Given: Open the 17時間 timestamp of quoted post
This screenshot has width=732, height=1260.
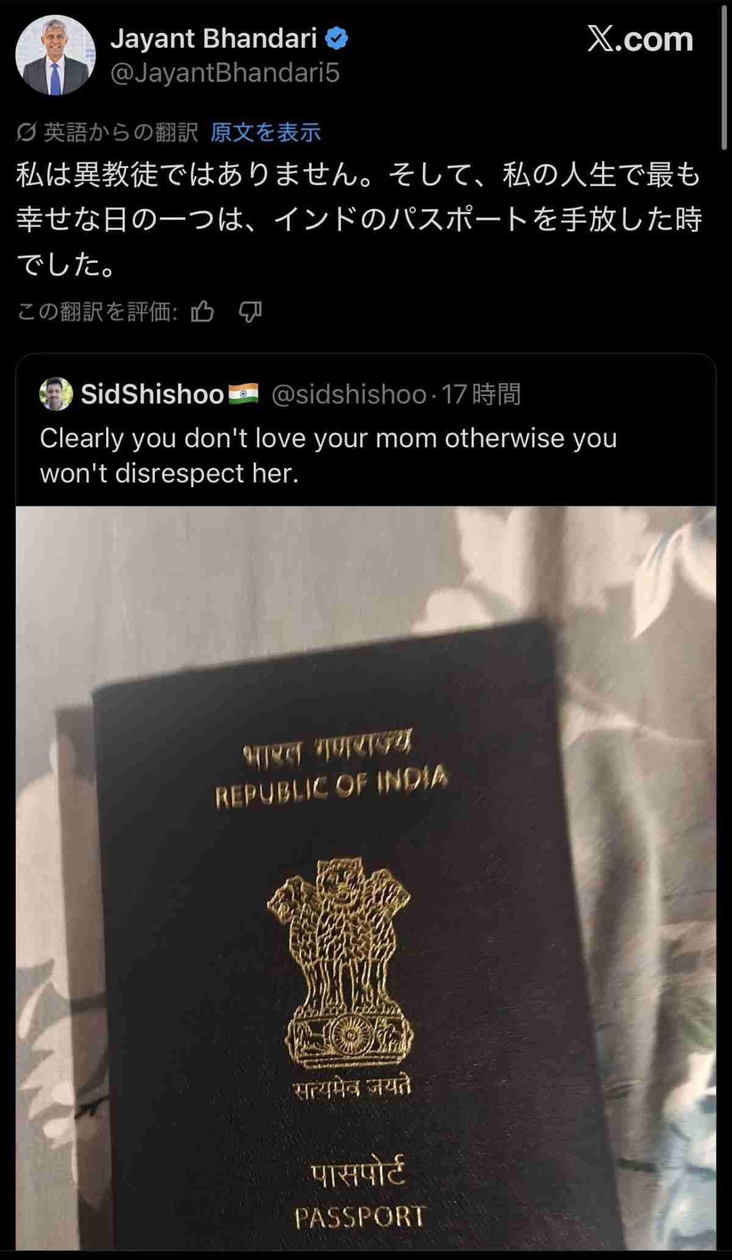Looking at the screenshot, I should tap(481, 395).
